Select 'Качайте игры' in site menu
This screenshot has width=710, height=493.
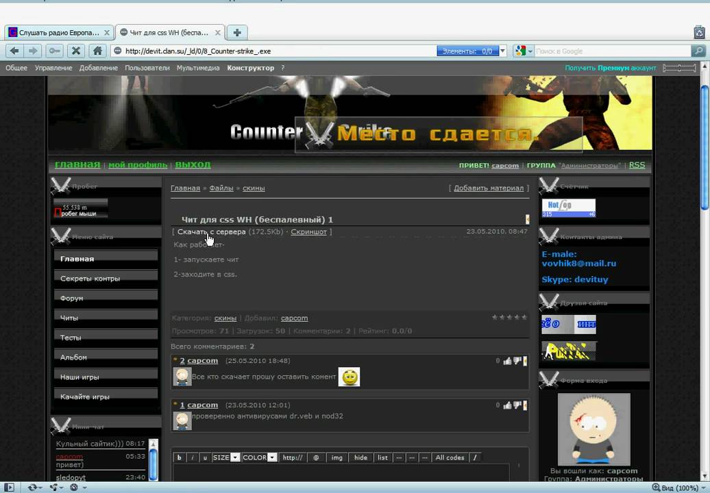coord(106,396)
